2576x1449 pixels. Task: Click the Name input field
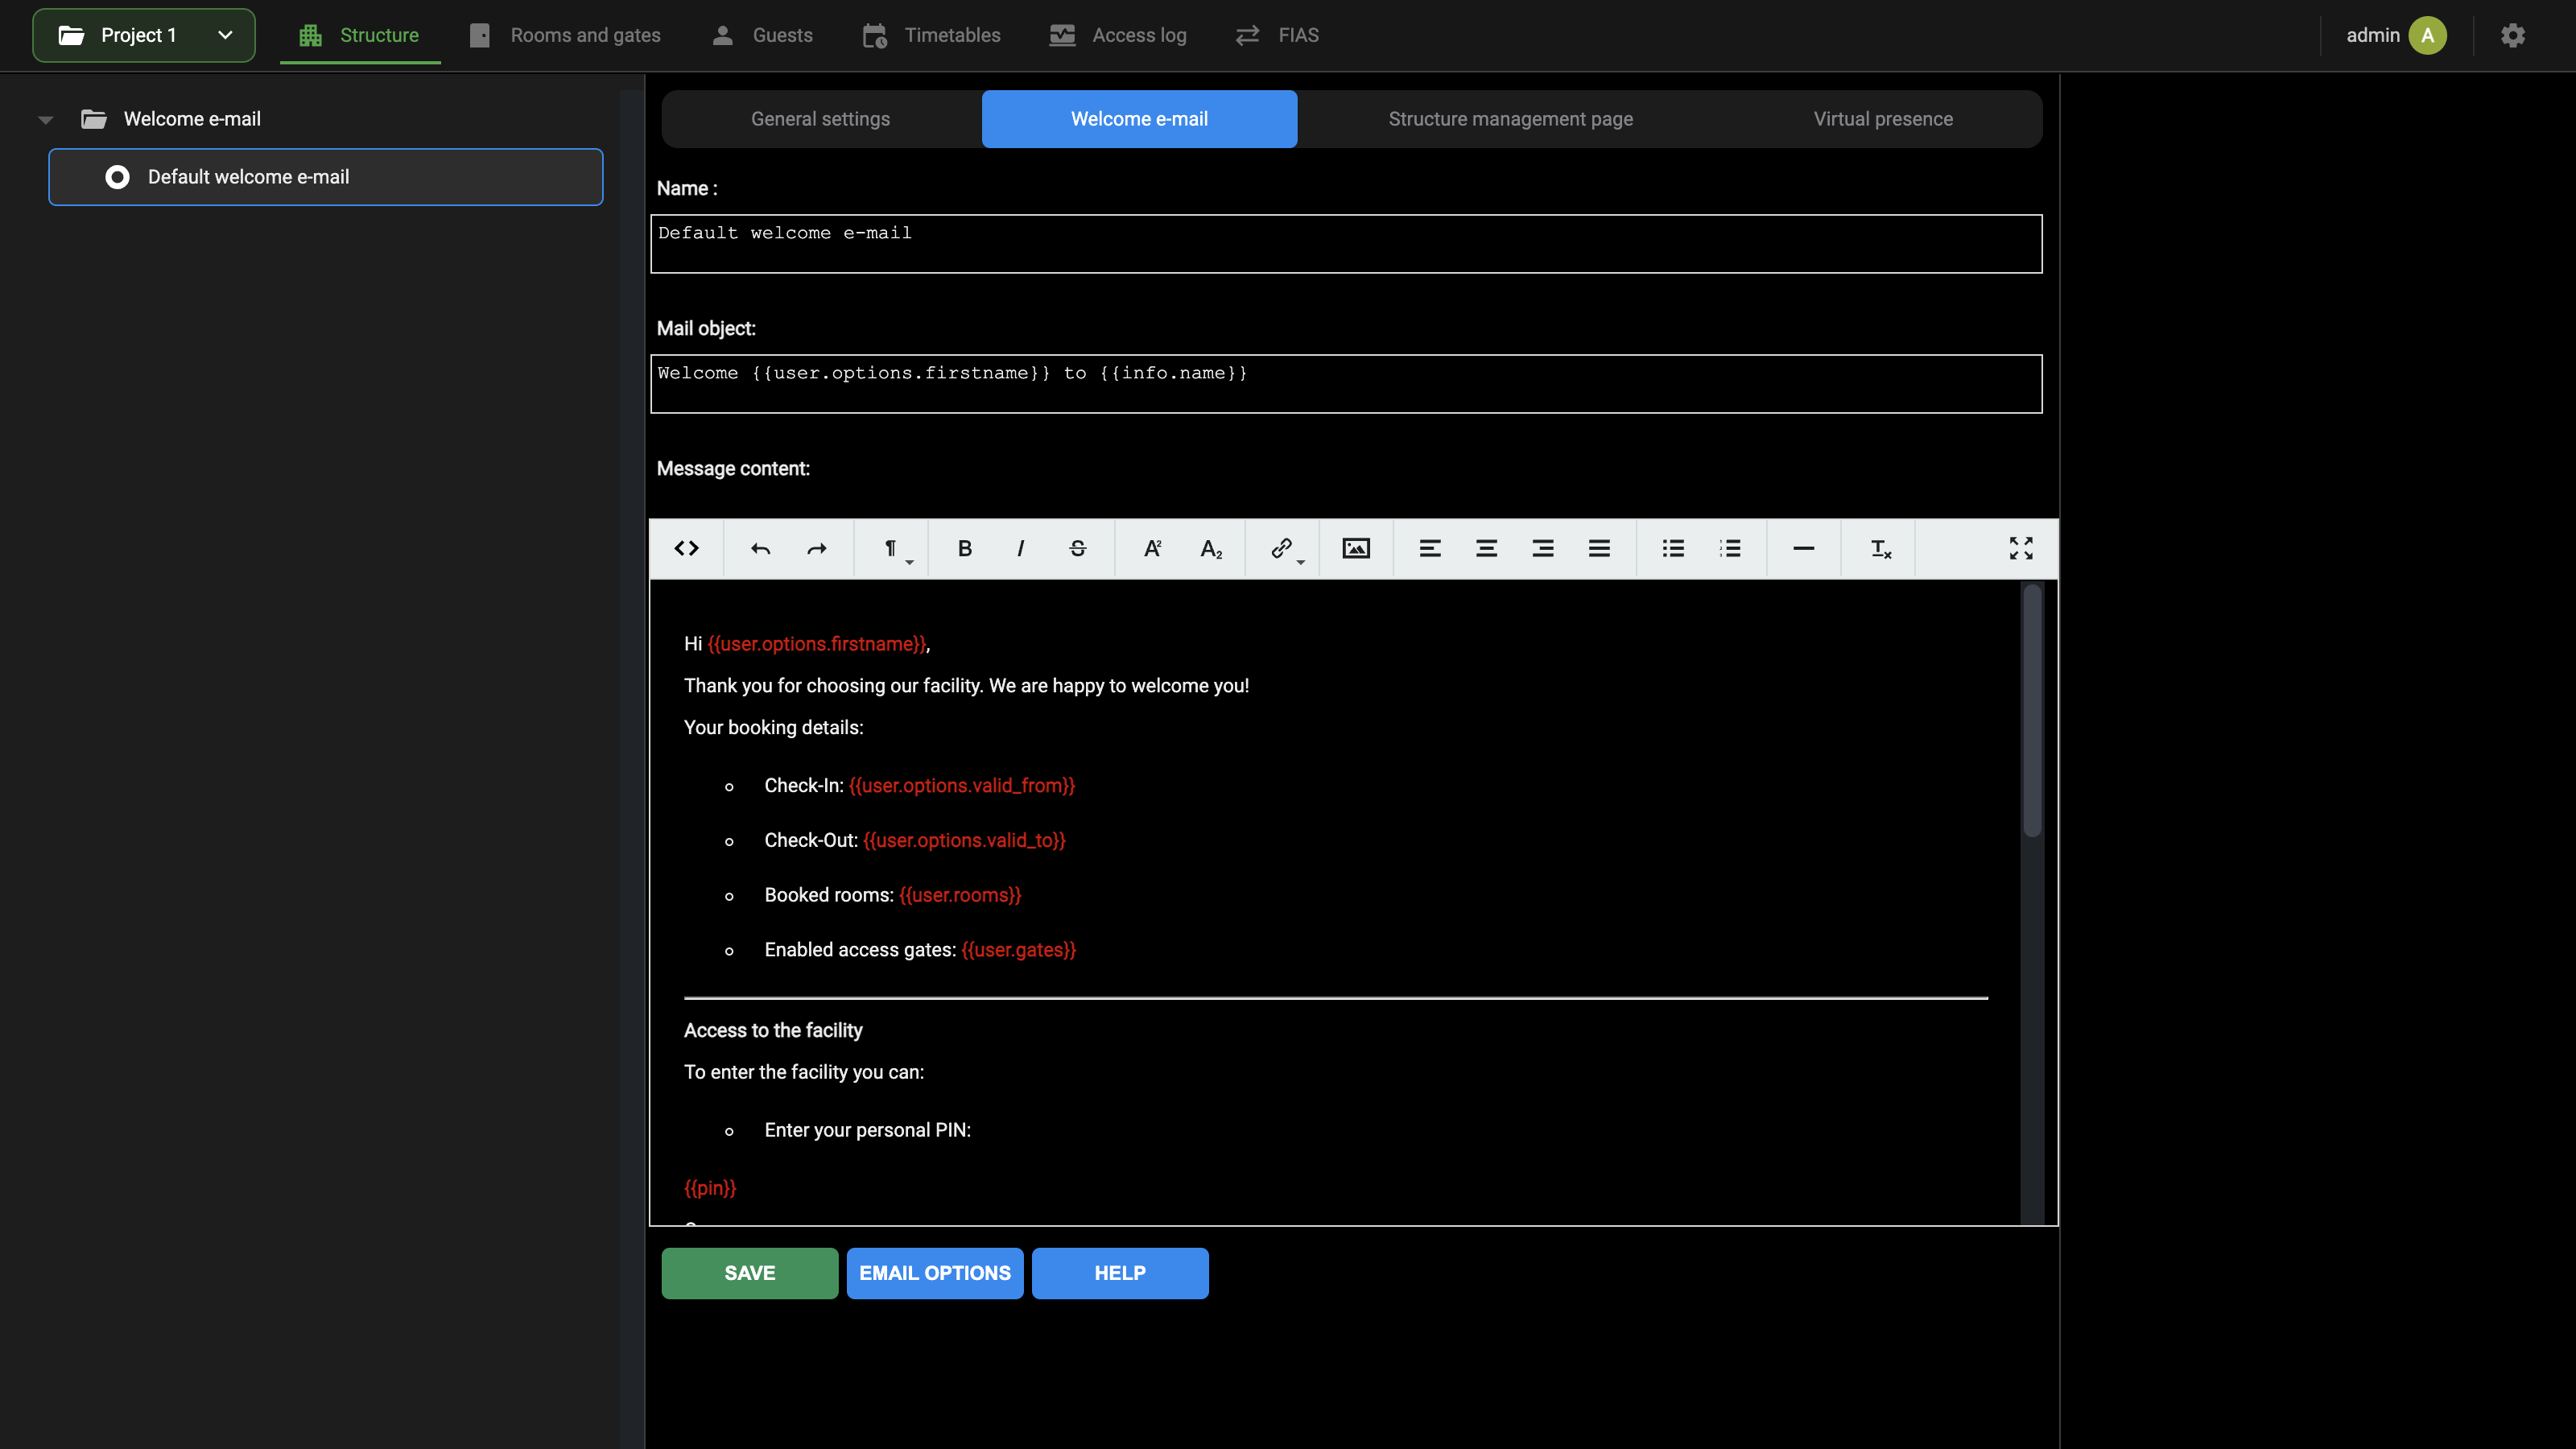click(x=1346, y=244)
